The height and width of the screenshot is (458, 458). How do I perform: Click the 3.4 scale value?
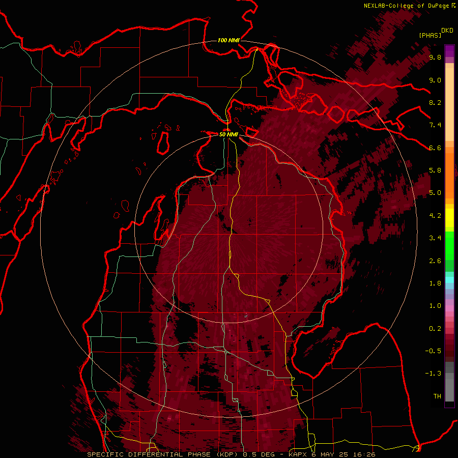point(435,238)
